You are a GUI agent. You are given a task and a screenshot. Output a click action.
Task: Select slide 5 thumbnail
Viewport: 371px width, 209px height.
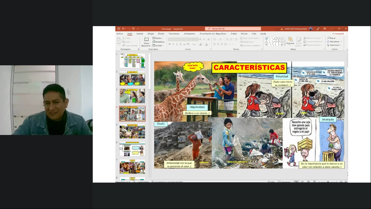click(132, 131)
